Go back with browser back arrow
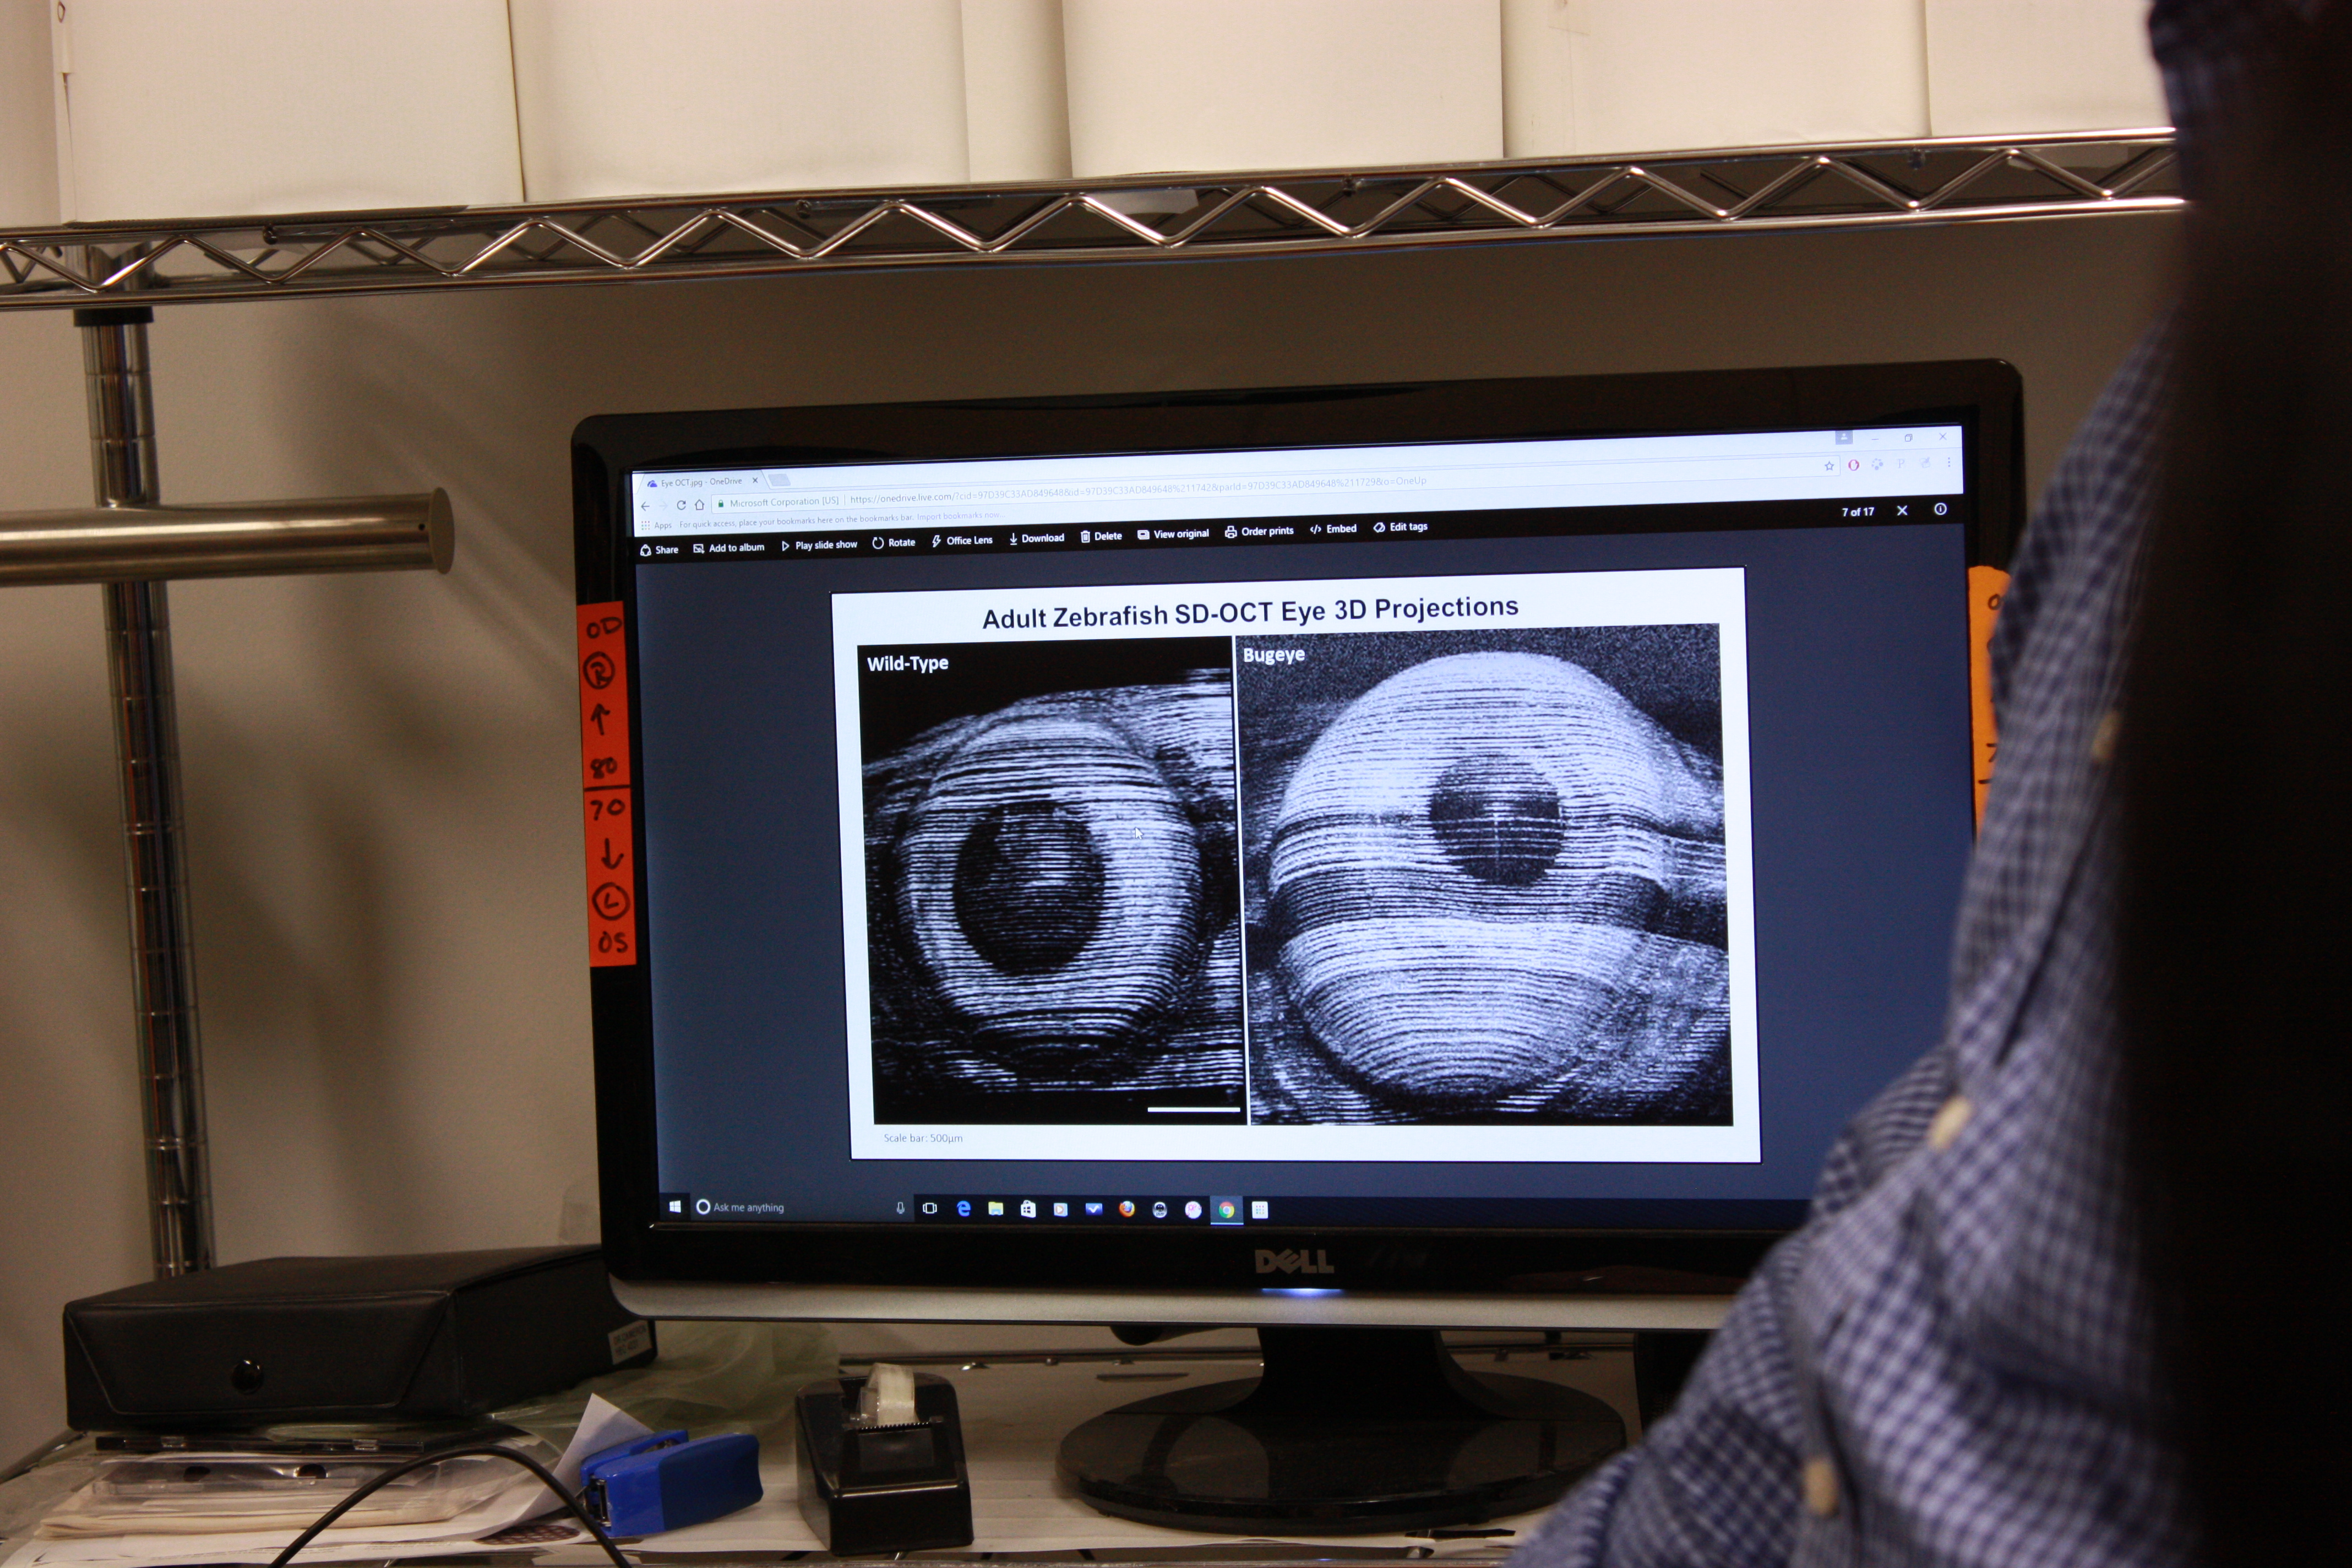This screenshot has height=1568, width=2352. click(x=645, y=506)
